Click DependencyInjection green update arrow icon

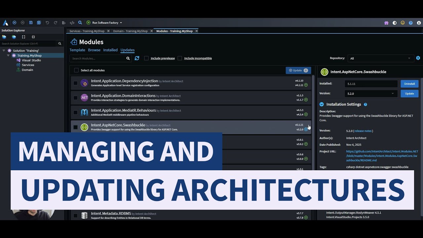pyautogui.click(x=306, y=85)
